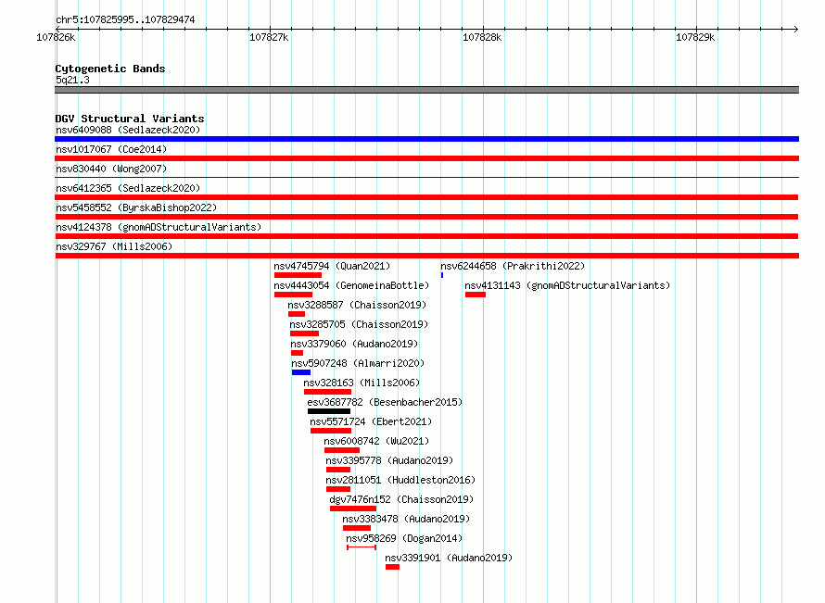Click the red nsv1017067 variant bar
The image size is (825, 603).
tap(426, 158)
